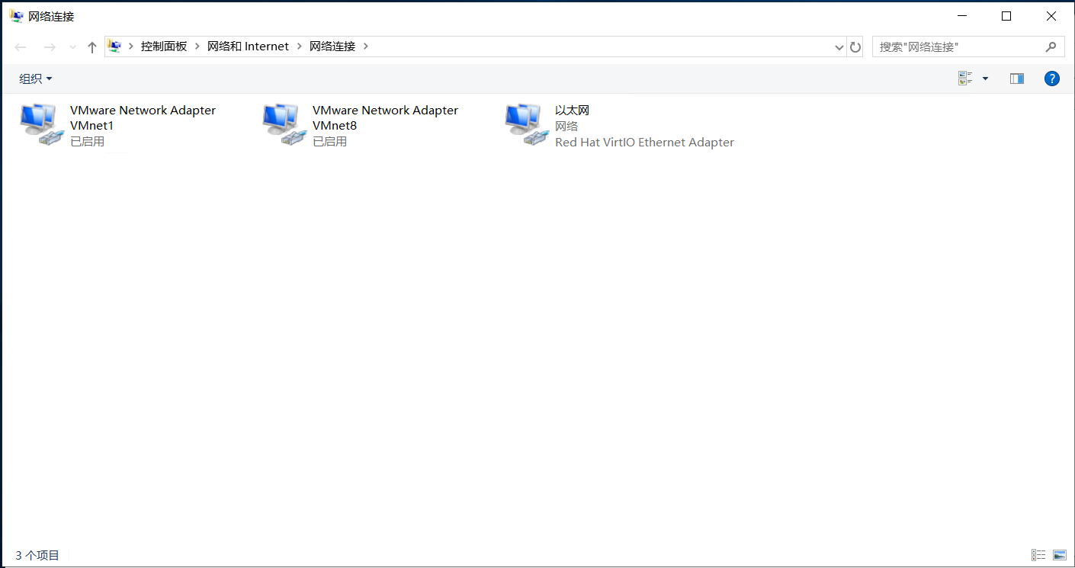
Task: Expand chevron after 网络和 Internet breadcrumb
Action: (x=300, y=47)
